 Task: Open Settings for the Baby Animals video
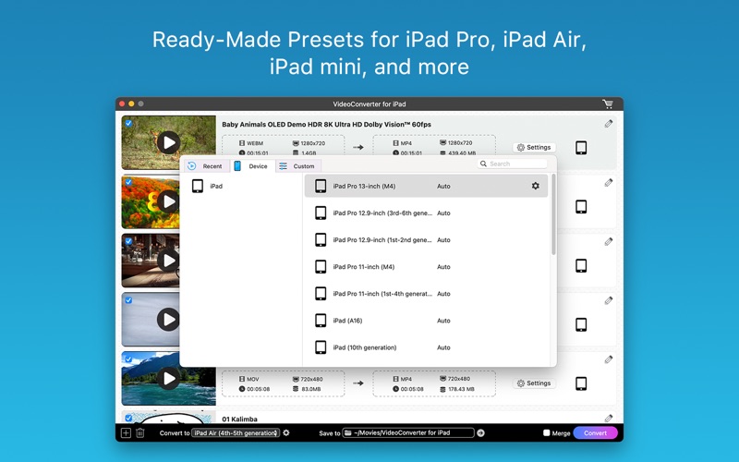[x=534, y=147]
